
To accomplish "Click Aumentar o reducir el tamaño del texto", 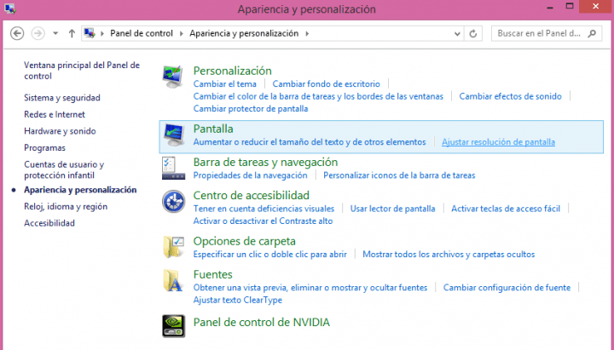I will 310,142.
